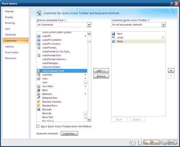Click the keyboard shortcuts Customize... button
The height and width of the screenshot is (147, 180).
[x=69, y=133]
